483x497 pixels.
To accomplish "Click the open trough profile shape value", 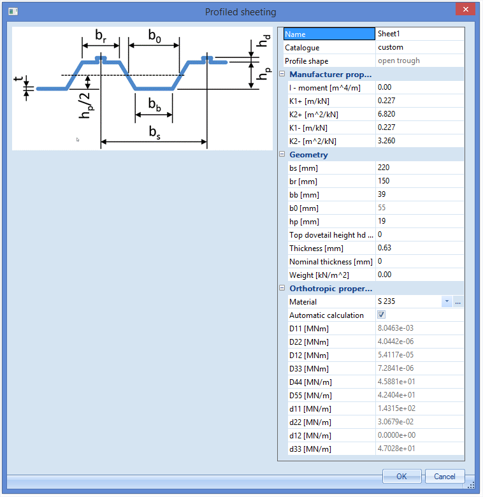I will click(420, 61).
